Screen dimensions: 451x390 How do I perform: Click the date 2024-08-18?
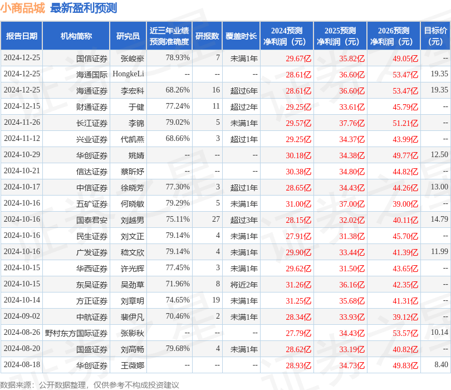pyautogui.click(x=22, y=365)
